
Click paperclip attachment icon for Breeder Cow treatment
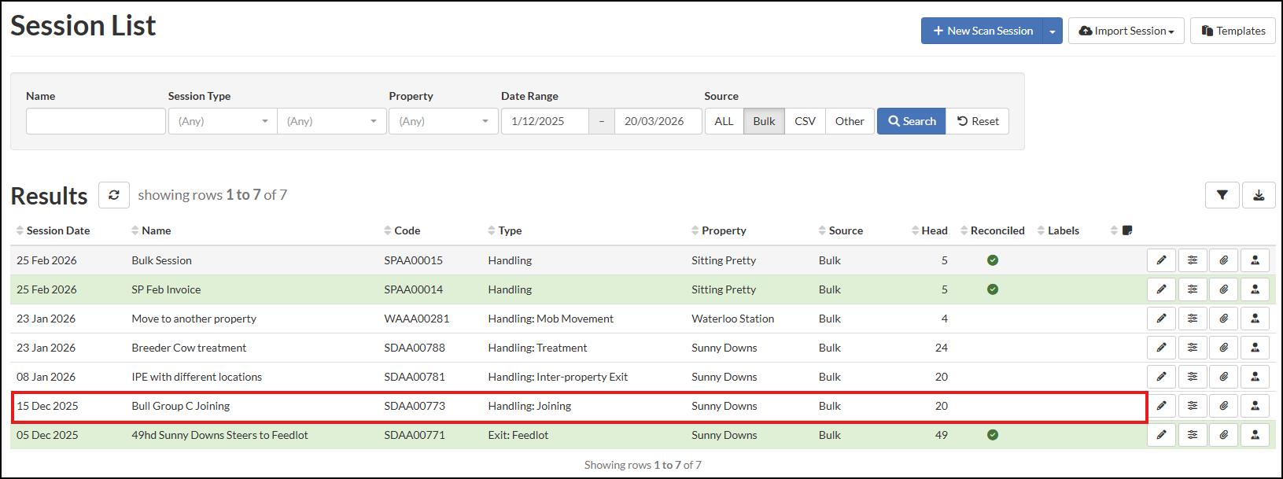[1224, 348]
